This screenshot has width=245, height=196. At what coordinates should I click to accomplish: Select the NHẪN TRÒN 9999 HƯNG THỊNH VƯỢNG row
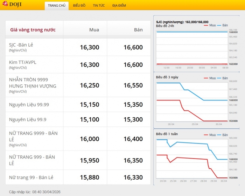point(33,83)
